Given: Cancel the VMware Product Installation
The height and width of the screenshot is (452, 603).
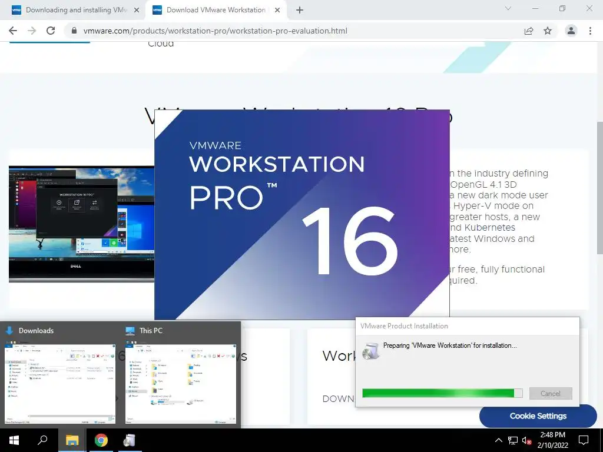Looking at the screenshot, I should 551,394.
